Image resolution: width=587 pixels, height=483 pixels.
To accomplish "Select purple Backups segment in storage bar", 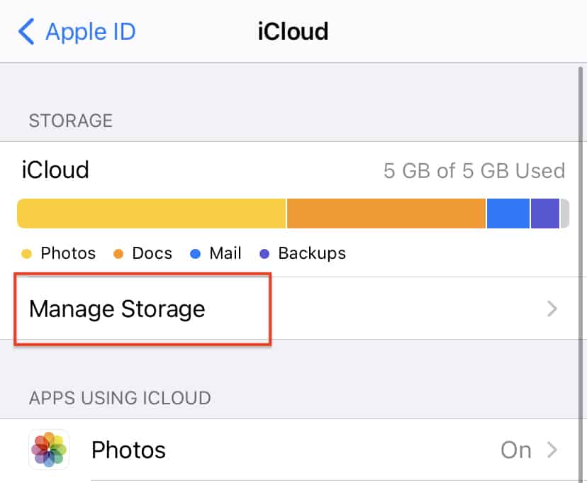I will tap(545, 213).
